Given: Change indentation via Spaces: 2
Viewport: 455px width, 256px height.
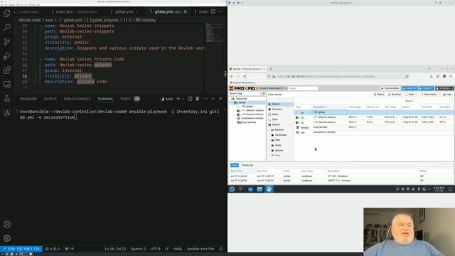Looking at the screenshot, I should click(138, 249).
